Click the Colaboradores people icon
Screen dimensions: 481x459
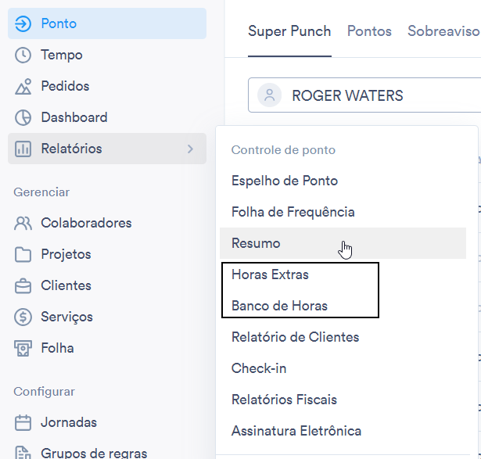(x=23, y=223)
